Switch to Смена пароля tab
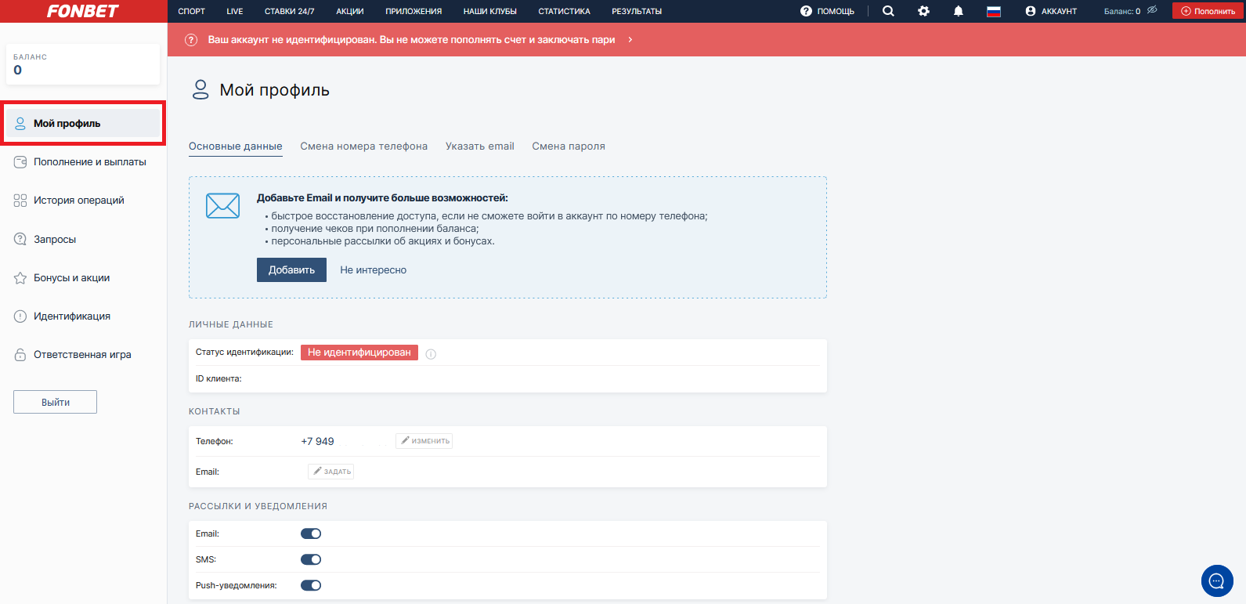Image resolution: width=1246 pixels, height=604 pixels. (x=569, y=146)
